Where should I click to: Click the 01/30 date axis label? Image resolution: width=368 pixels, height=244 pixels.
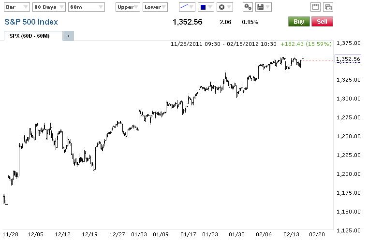[x=236, y=234]
